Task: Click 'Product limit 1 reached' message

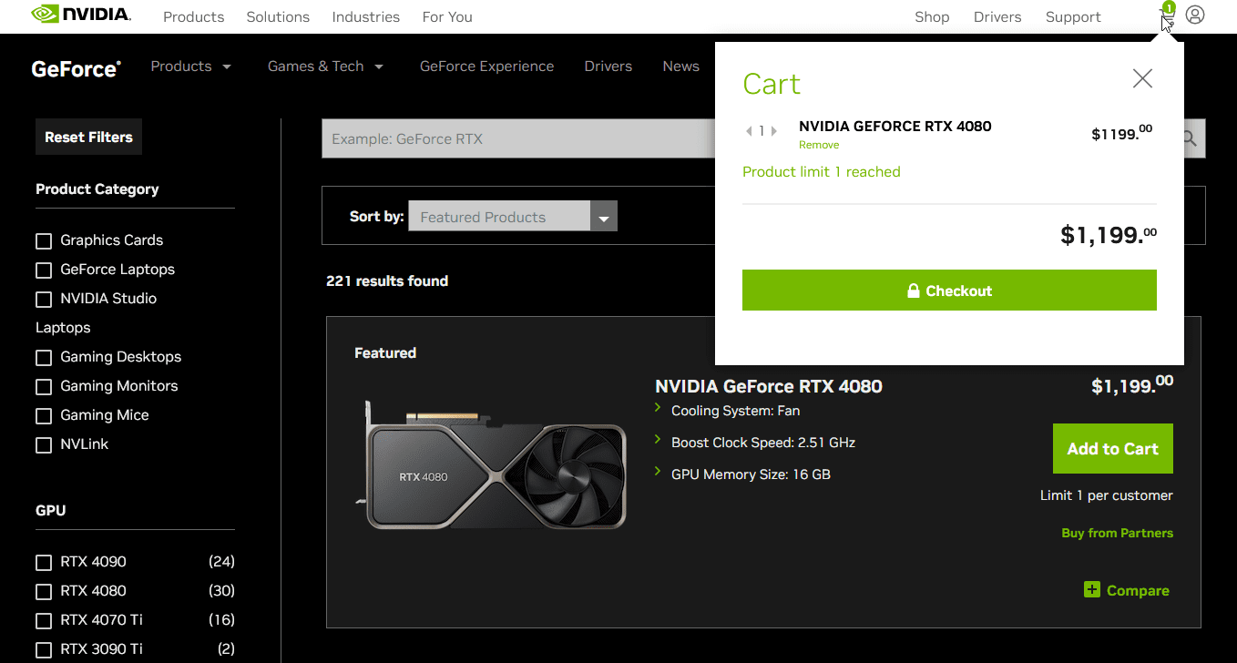Action: (821, 171)
